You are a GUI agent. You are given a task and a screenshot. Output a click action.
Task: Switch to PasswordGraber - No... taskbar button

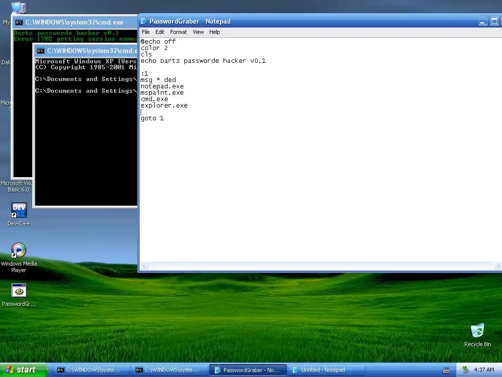point(248,370)
